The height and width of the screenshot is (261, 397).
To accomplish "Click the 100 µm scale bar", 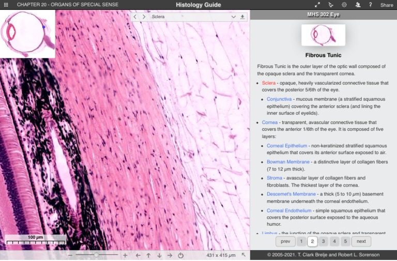I will [x=36, y=240].
